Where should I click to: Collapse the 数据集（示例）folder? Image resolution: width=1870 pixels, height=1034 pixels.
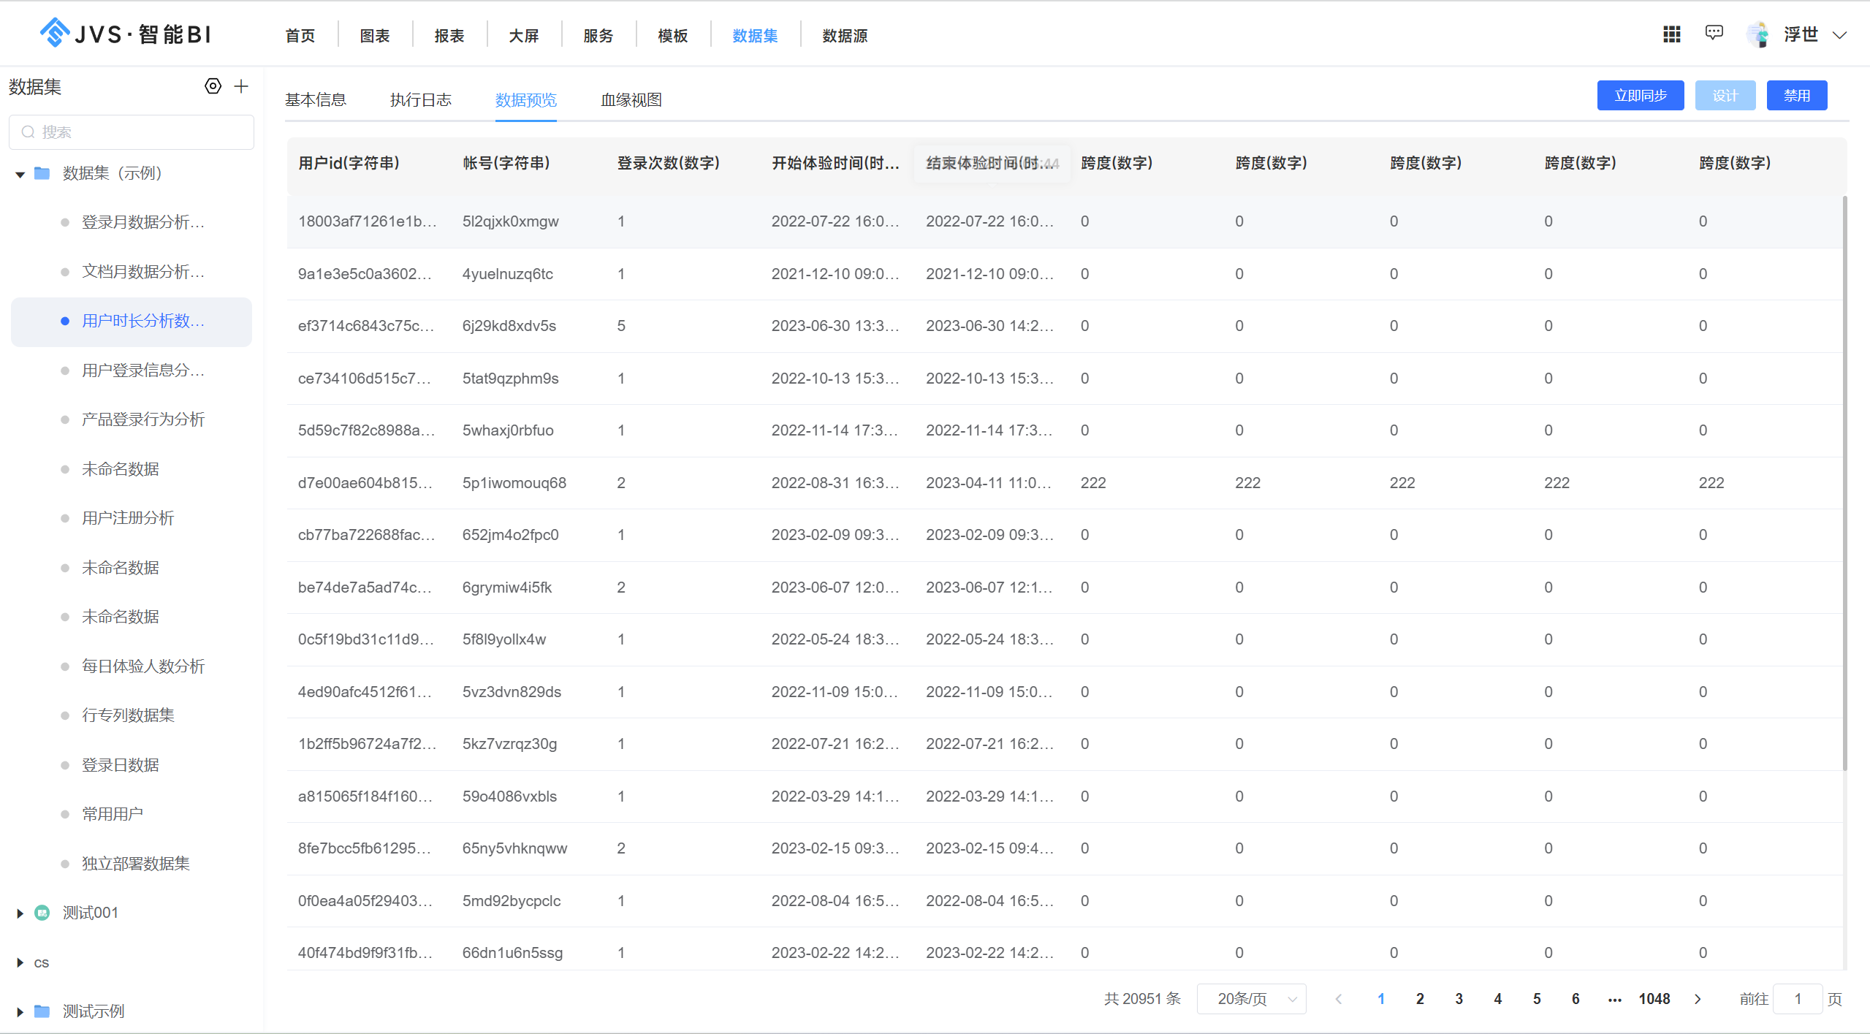tap(19, 174)
